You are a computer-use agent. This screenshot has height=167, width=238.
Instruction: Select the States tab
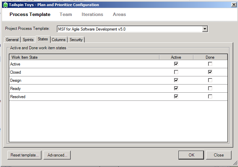pyautogui.click(x=42, y=39)
